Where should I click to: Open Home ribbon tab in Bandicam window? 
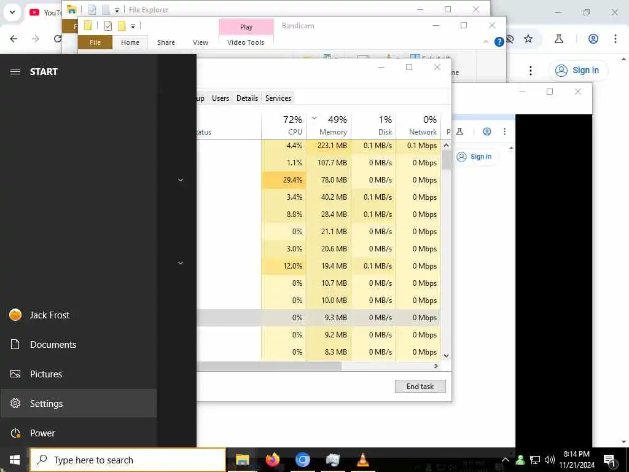130,42
